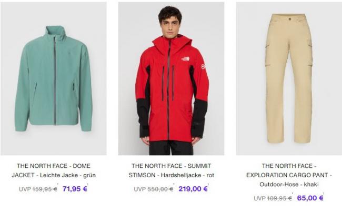Click the SUMMIT STIMSON Hardshelljacke rot title

pos(171,170)
